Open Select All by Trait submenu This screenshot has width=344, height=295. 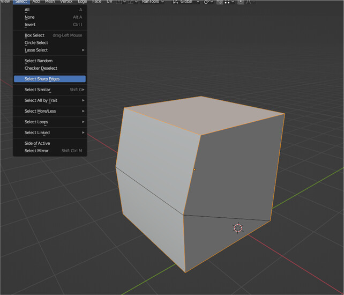pyautogui.click(x=50, y=100)
